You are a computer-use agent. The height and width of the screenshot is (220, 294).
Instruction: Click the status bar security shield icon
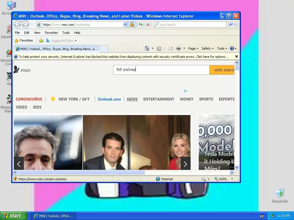[15, 179]
